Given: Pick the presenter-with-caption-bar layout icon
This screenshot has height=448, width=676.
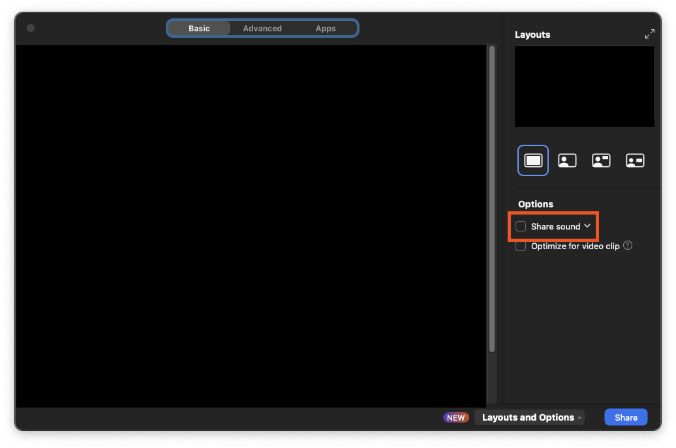Looking at the screenshot, I should pyautogui.click(x=601, y=160).
